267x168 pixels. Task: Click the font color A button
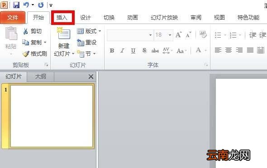coord(198,50)
